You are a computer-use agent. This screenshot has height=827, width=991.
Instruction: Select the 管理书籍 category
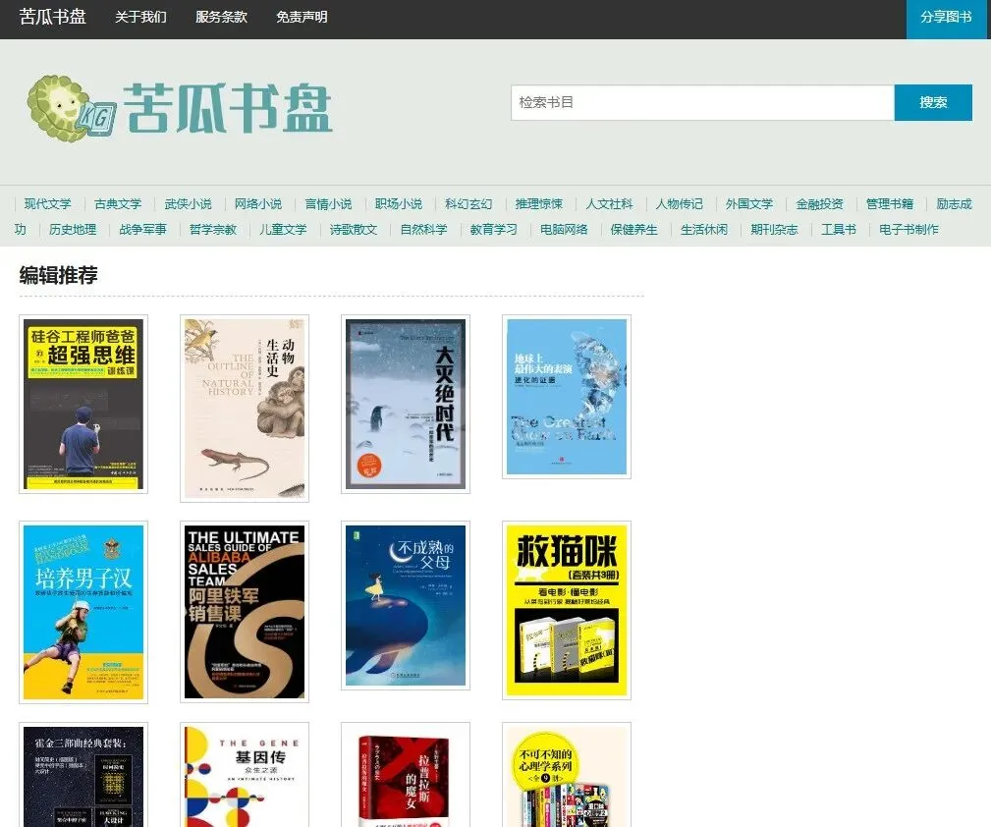(889, 203)
